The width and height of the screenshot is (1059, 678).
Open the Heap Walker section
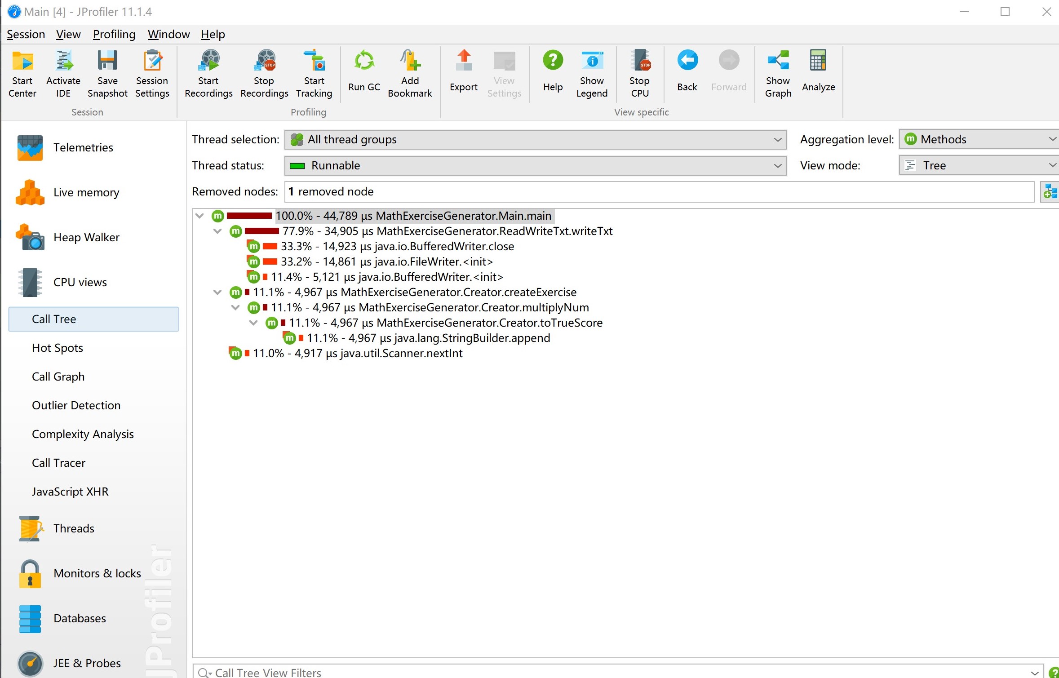86,237
